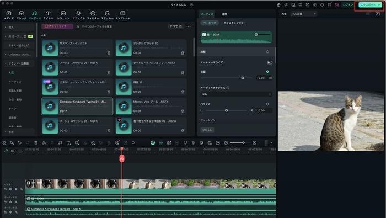Open the ステッカー (Stickers) icon
Viewport: 386px width, 218px height.
[x=107, y=14]
